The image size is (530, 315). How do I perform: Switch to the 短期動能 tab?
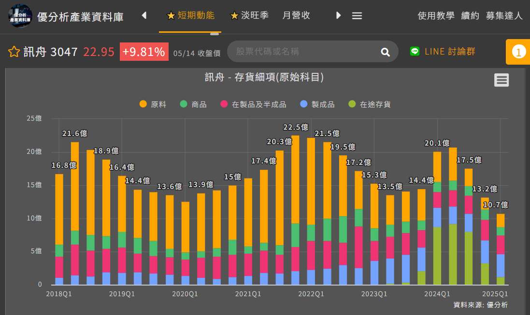coord(191,15)
